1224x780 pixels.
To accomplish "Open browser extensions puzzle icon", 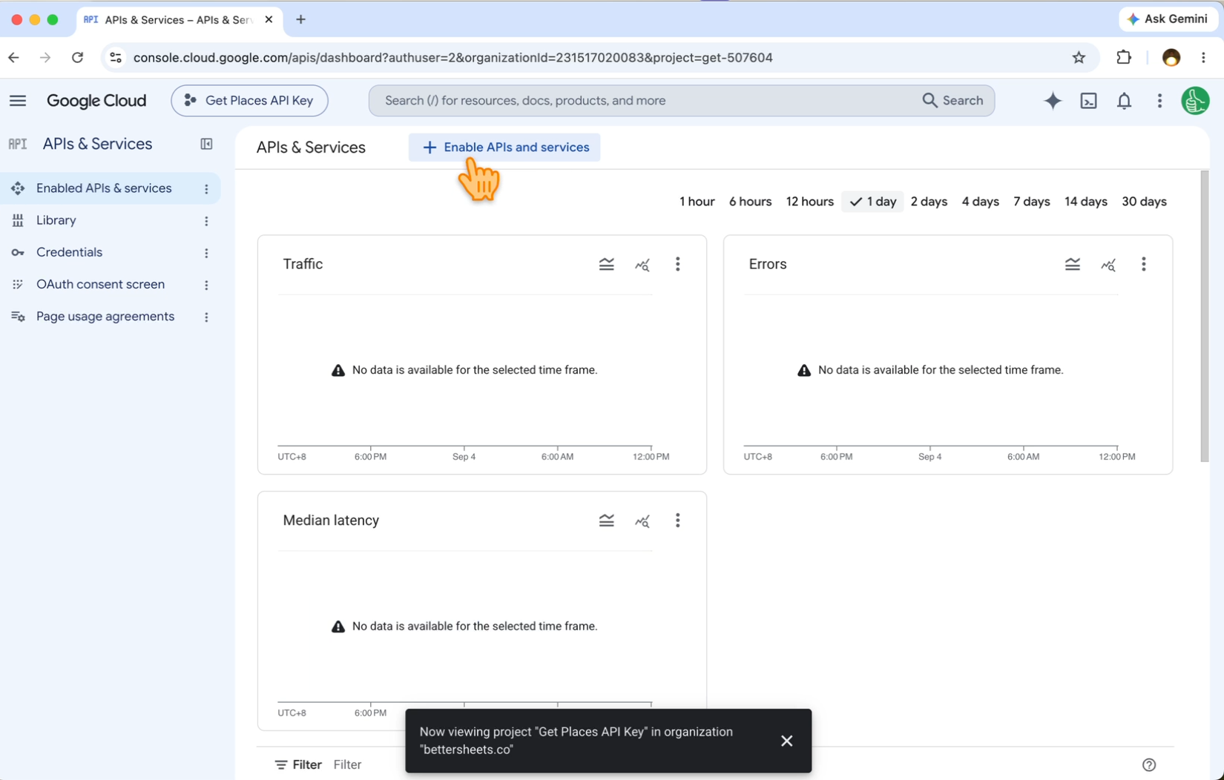I will click(1124, 57).
